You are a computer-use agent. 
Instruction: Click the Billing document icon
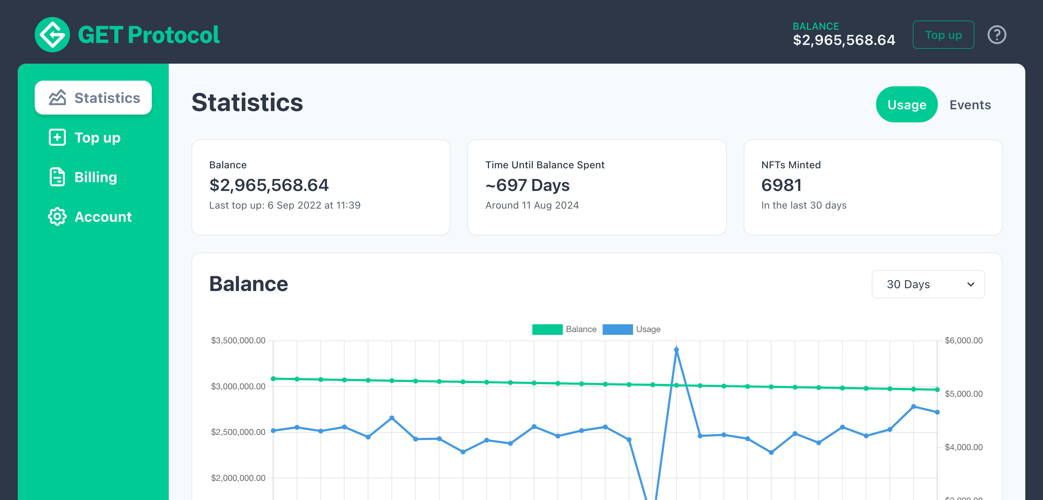[x=57, y=177]
